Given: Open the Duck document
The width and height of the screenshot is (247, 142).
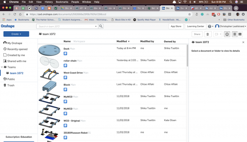Looking at the screenshot, I should click(x=66, y=49).
